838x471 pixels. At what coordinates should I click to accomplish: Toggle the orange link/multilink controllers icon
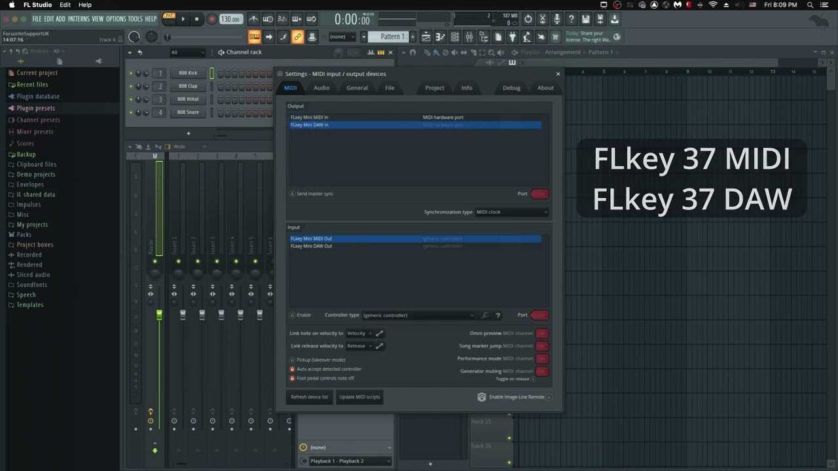(x=297, y=37)
